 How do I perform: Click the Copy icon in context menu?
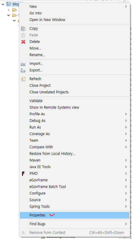click(x=23, y=29)
